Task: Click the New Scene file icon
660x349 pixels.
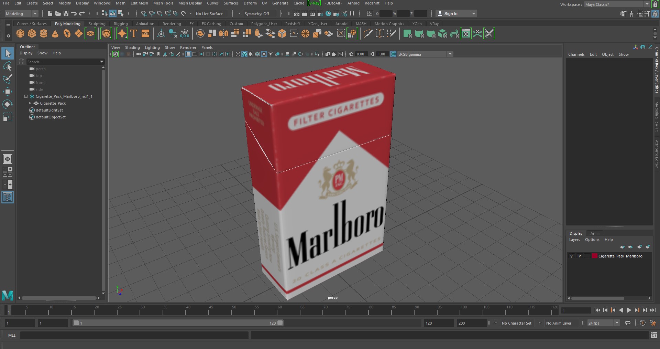Action: (50, 13)
